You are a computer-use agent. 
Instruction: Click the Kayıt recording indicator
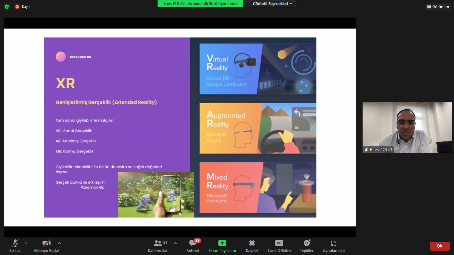click(22, 7)
